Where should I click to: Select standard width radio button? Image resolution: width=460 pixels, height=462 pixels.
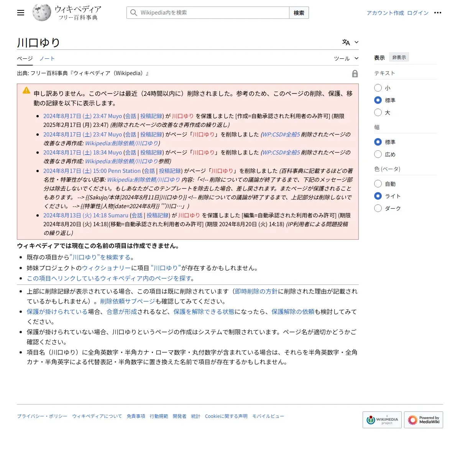(x=378, y=142)
